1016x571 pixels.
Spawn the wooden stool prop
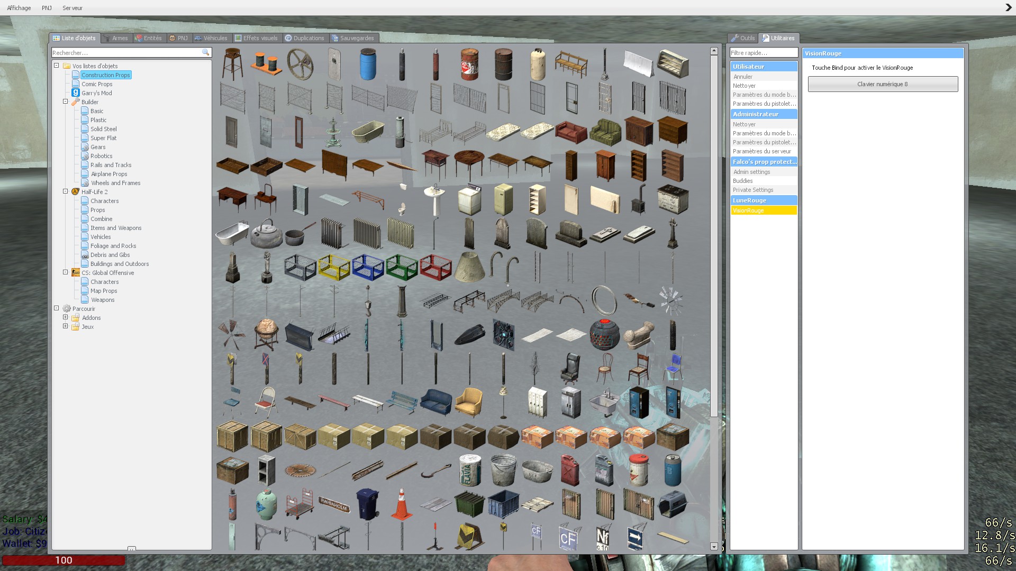[x=232, y=64]
